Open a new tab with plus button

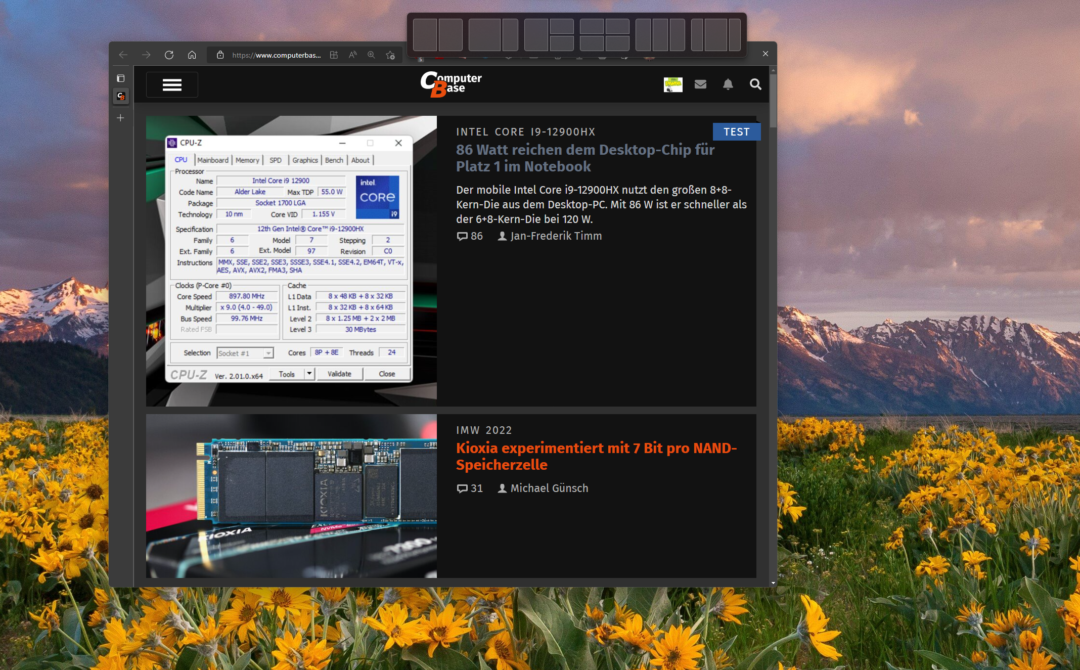[x=120, y=118]
